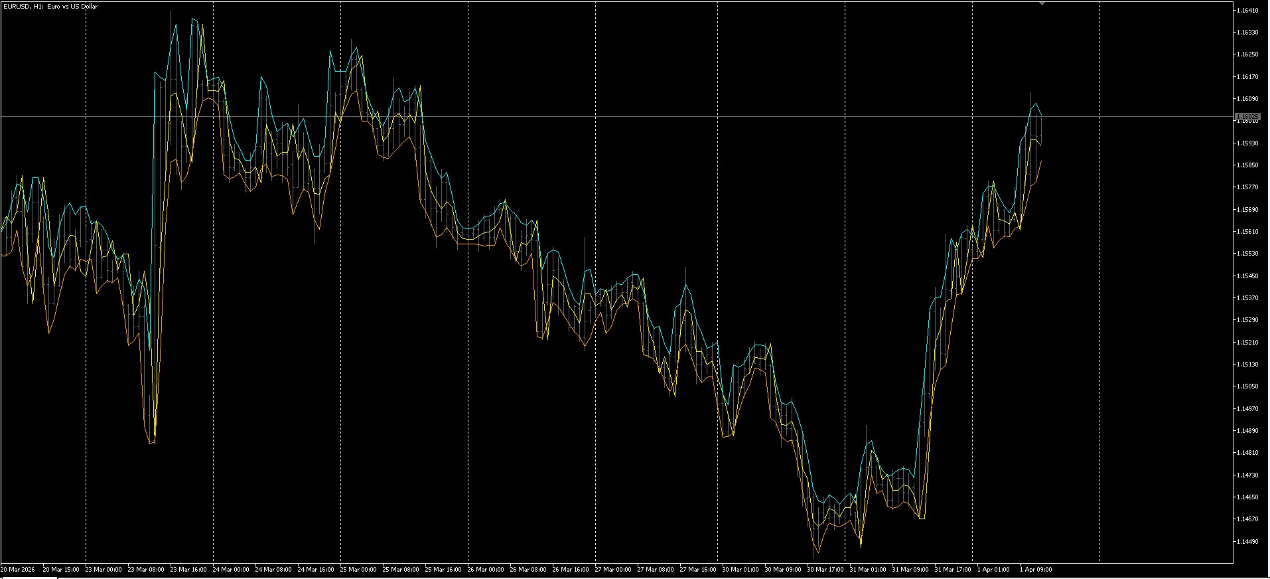
Task: Click the 31 Mar 09:00 time label
Action: click(910, 569)
